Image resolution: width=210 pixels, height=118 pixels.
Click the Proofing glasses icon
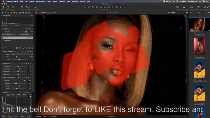point(191,7)
